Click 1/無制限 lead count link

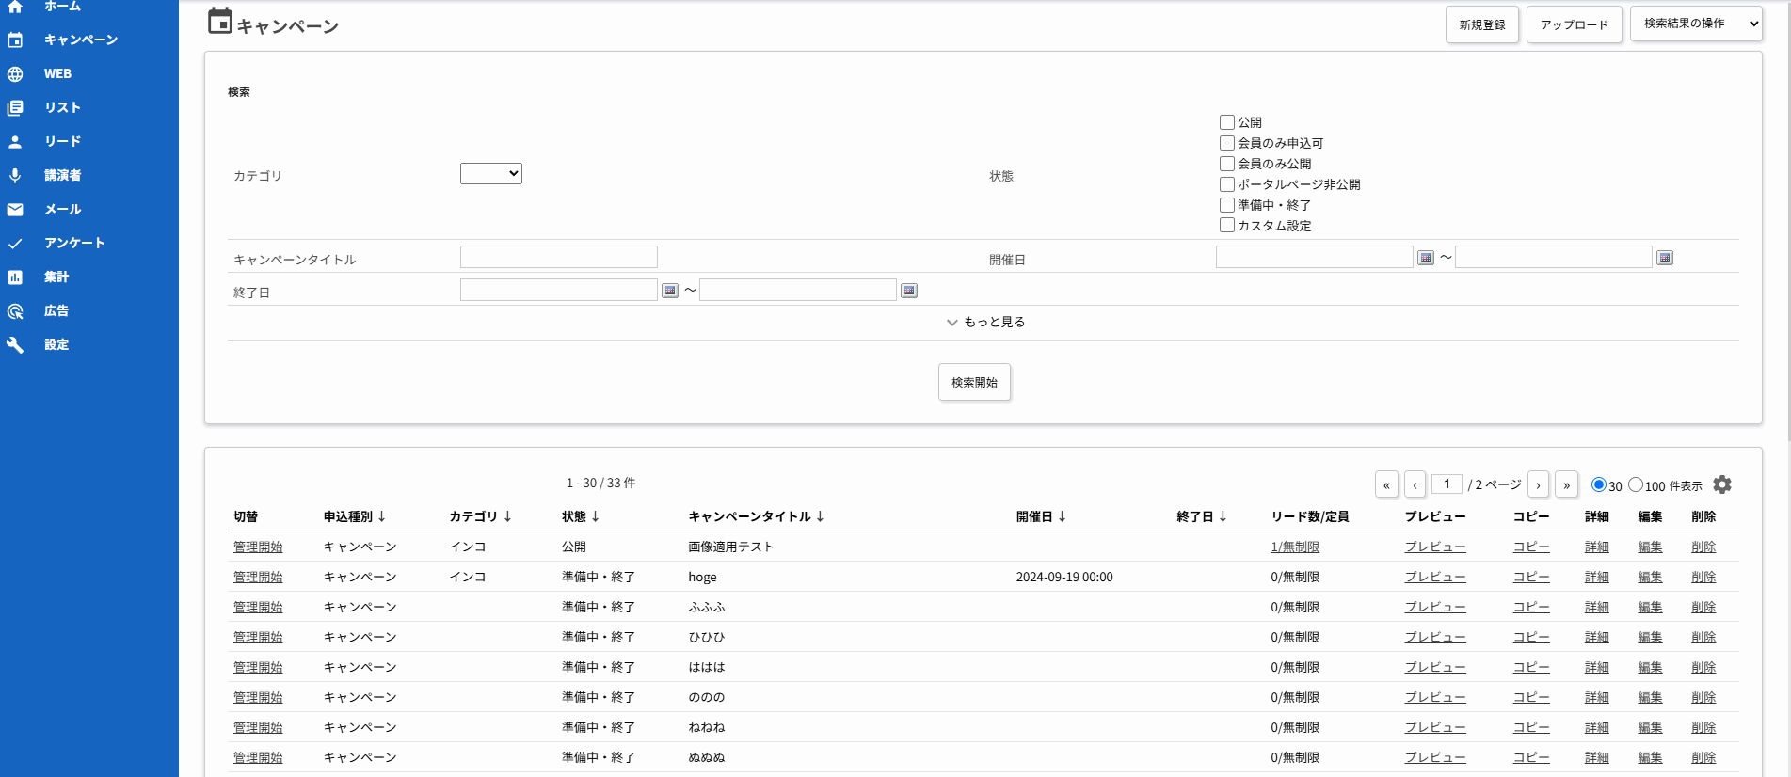[x=1295, y=547]
